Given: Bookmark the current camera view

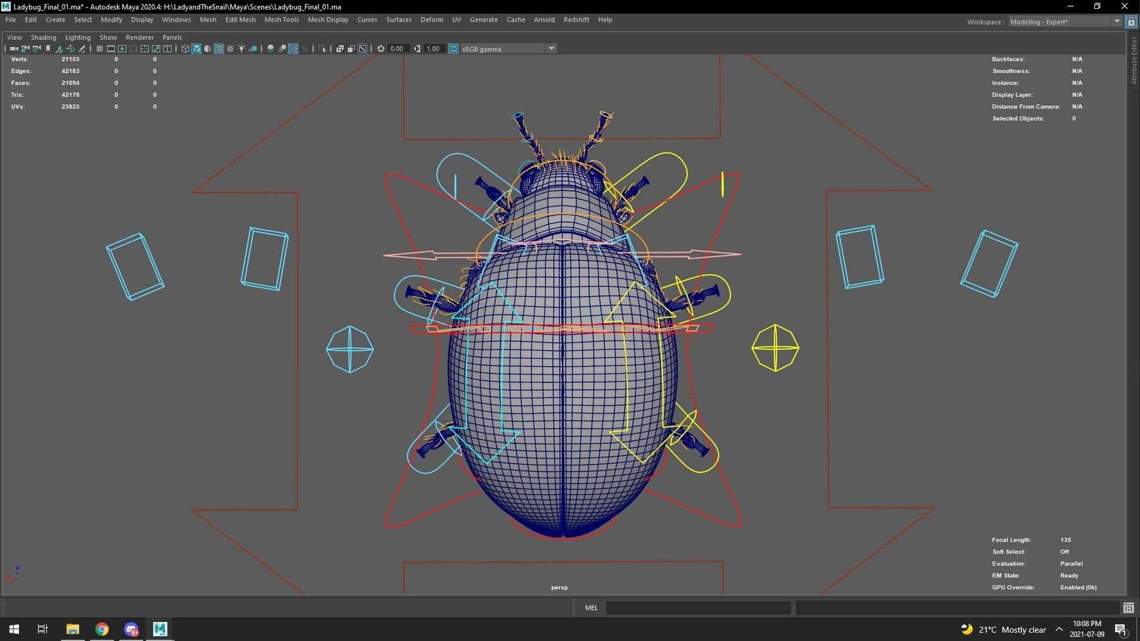Looking at the screenshot, I should click(x=48, y=48).
